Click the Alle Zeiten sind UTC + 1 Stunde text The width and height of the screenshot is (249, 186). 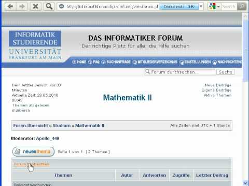pyautogui.click(x=200, y=126)
